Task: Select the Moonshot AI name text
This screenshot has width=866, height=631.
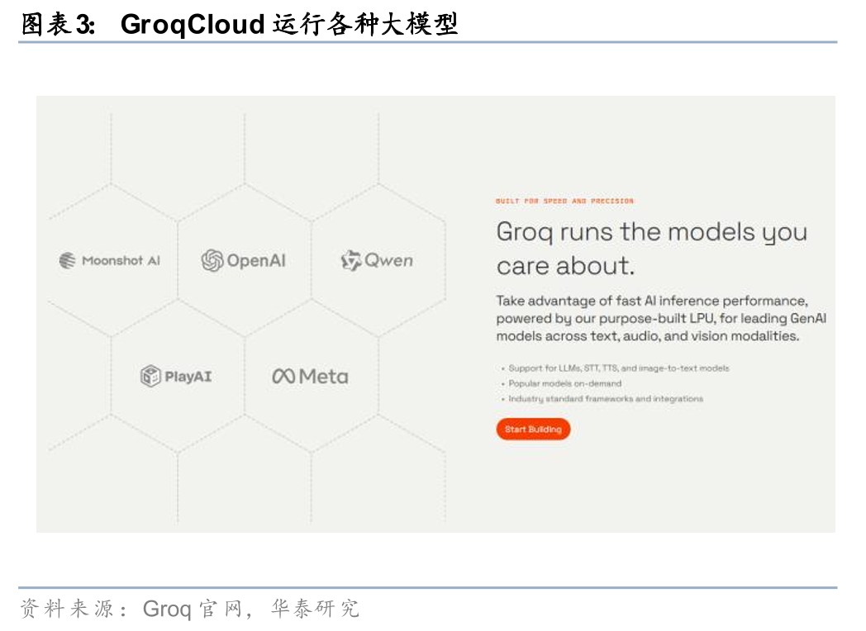Action: [x=121, y=261]
